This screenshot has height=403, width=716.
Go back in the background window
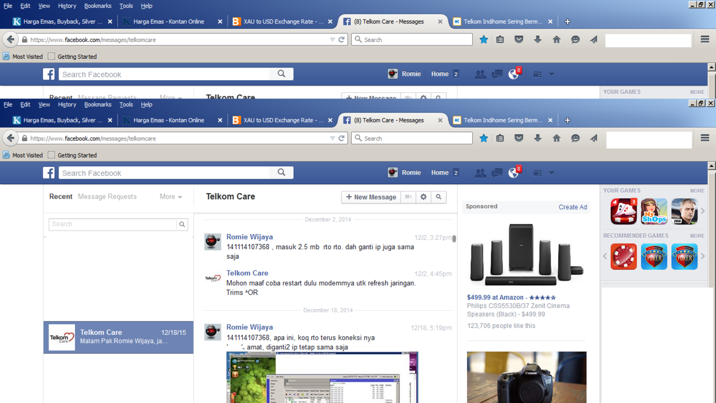point(11,40)
